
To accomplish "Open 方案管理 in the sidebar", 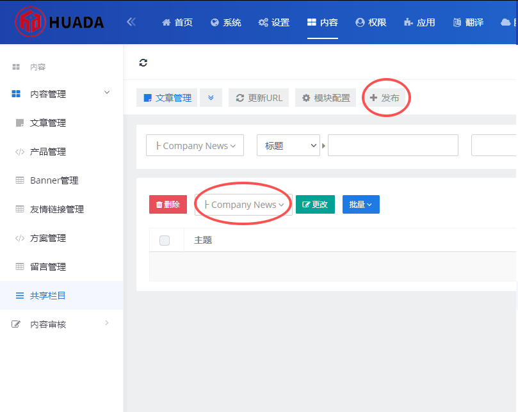I will (x=48, y=238).
